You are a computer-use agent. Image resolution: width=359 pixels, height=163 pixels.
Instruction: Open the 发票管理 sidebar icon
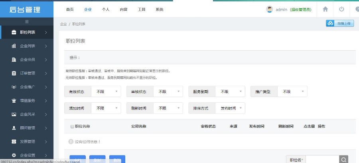14,141
